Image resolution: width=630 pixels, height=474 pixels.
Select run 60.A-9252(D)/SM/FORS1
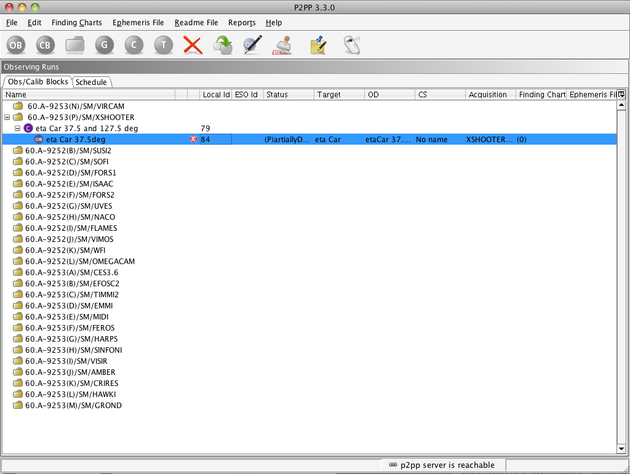(x=71, y=172)
